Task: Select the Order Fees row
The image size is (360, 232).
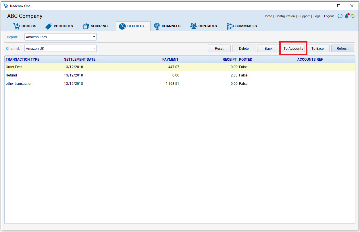Action: 180,67
